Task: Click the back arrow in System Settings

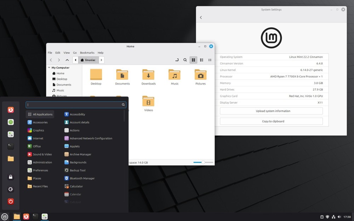Action: pyautogui.click(x=201, y=17)
